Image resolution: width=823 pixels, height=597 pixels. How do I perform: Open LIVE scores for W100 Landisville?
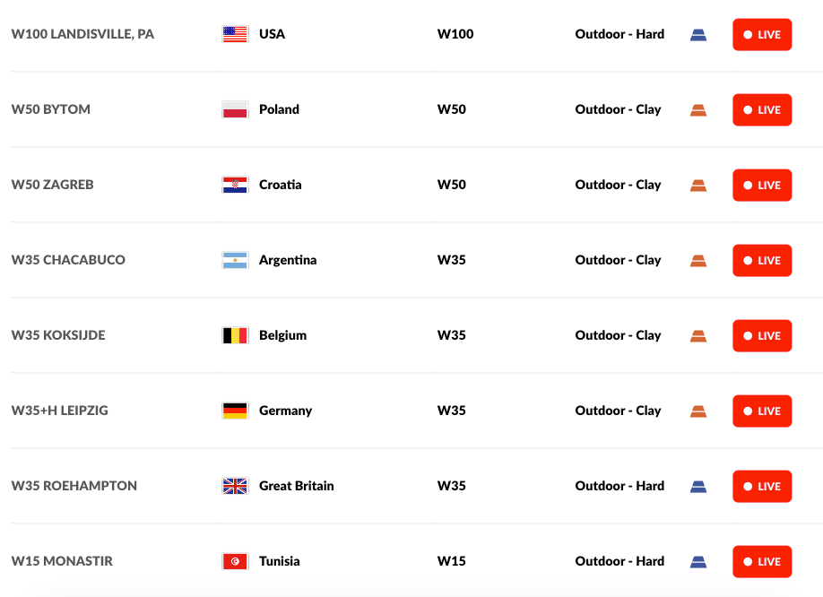[762, 35]
